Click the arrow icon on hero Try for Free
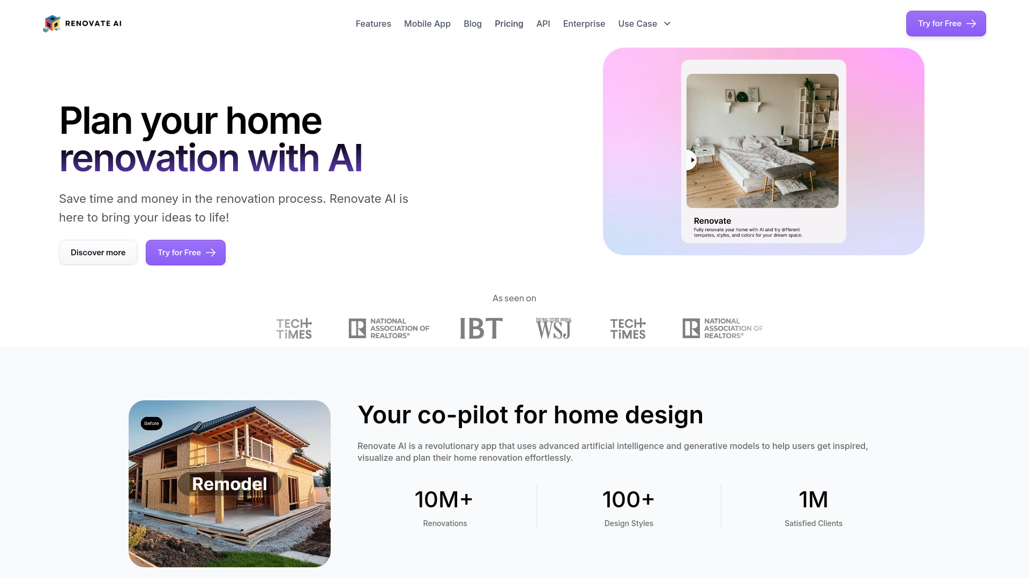Viewport: 1029px width, 578px height. coord(211,253)
